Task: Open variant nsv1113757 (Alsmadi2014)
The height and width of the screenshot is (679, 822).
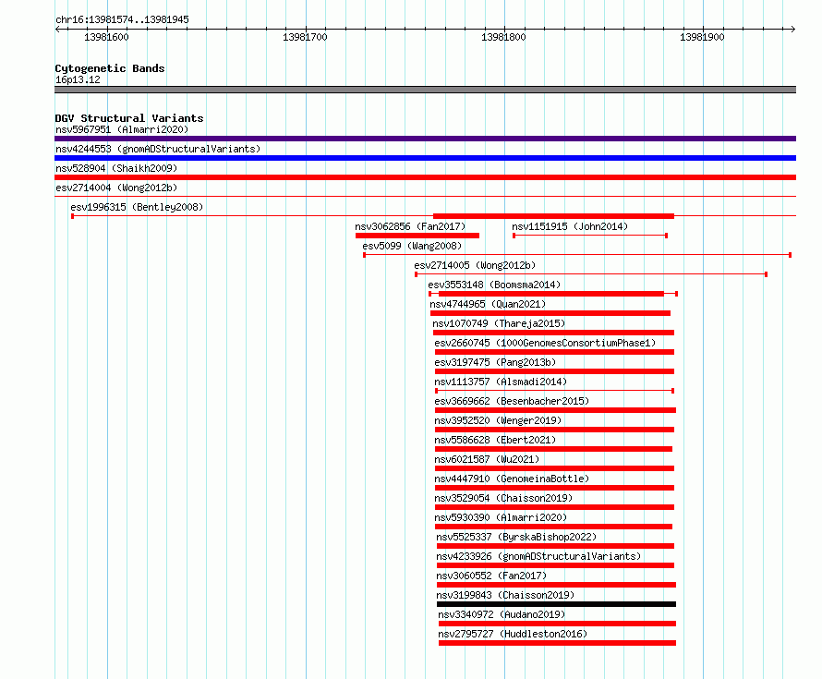Action: pyautogui.click(x=501, y=382)
